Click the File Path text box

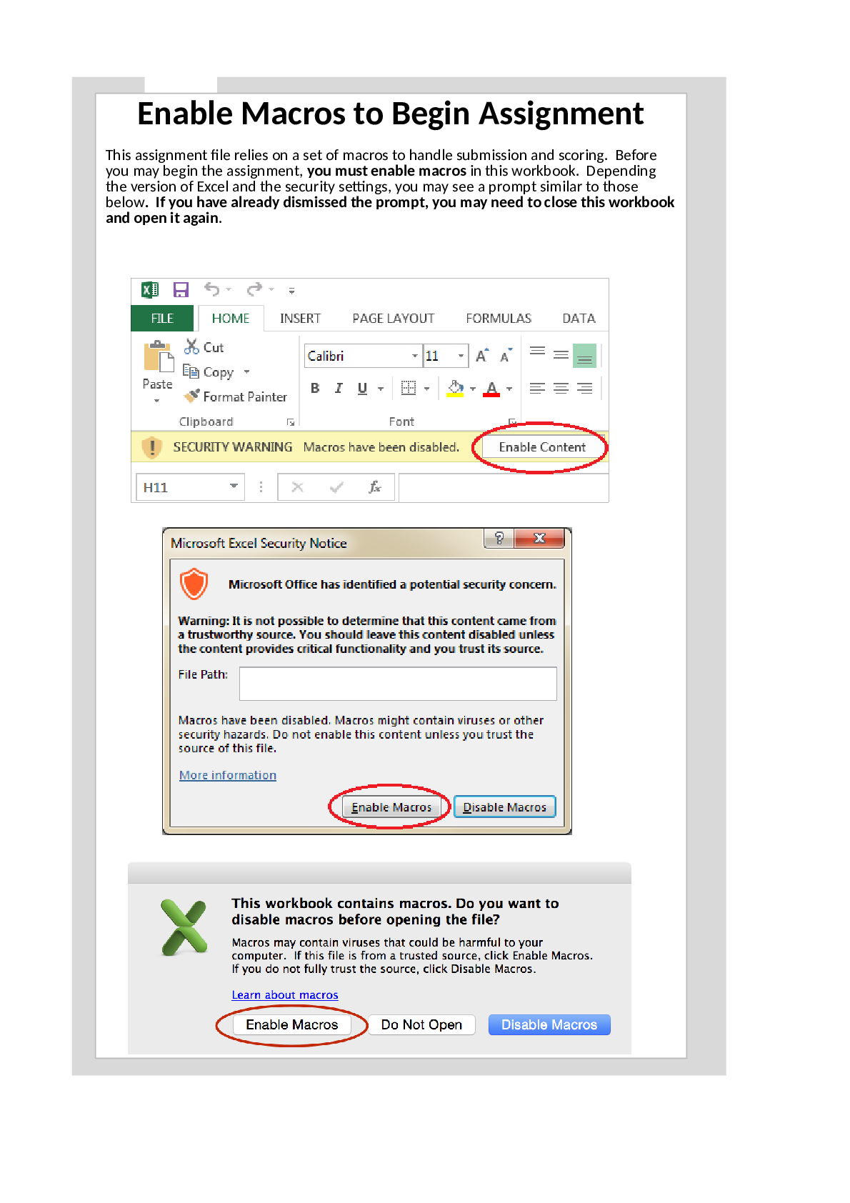tap(398, 684)
